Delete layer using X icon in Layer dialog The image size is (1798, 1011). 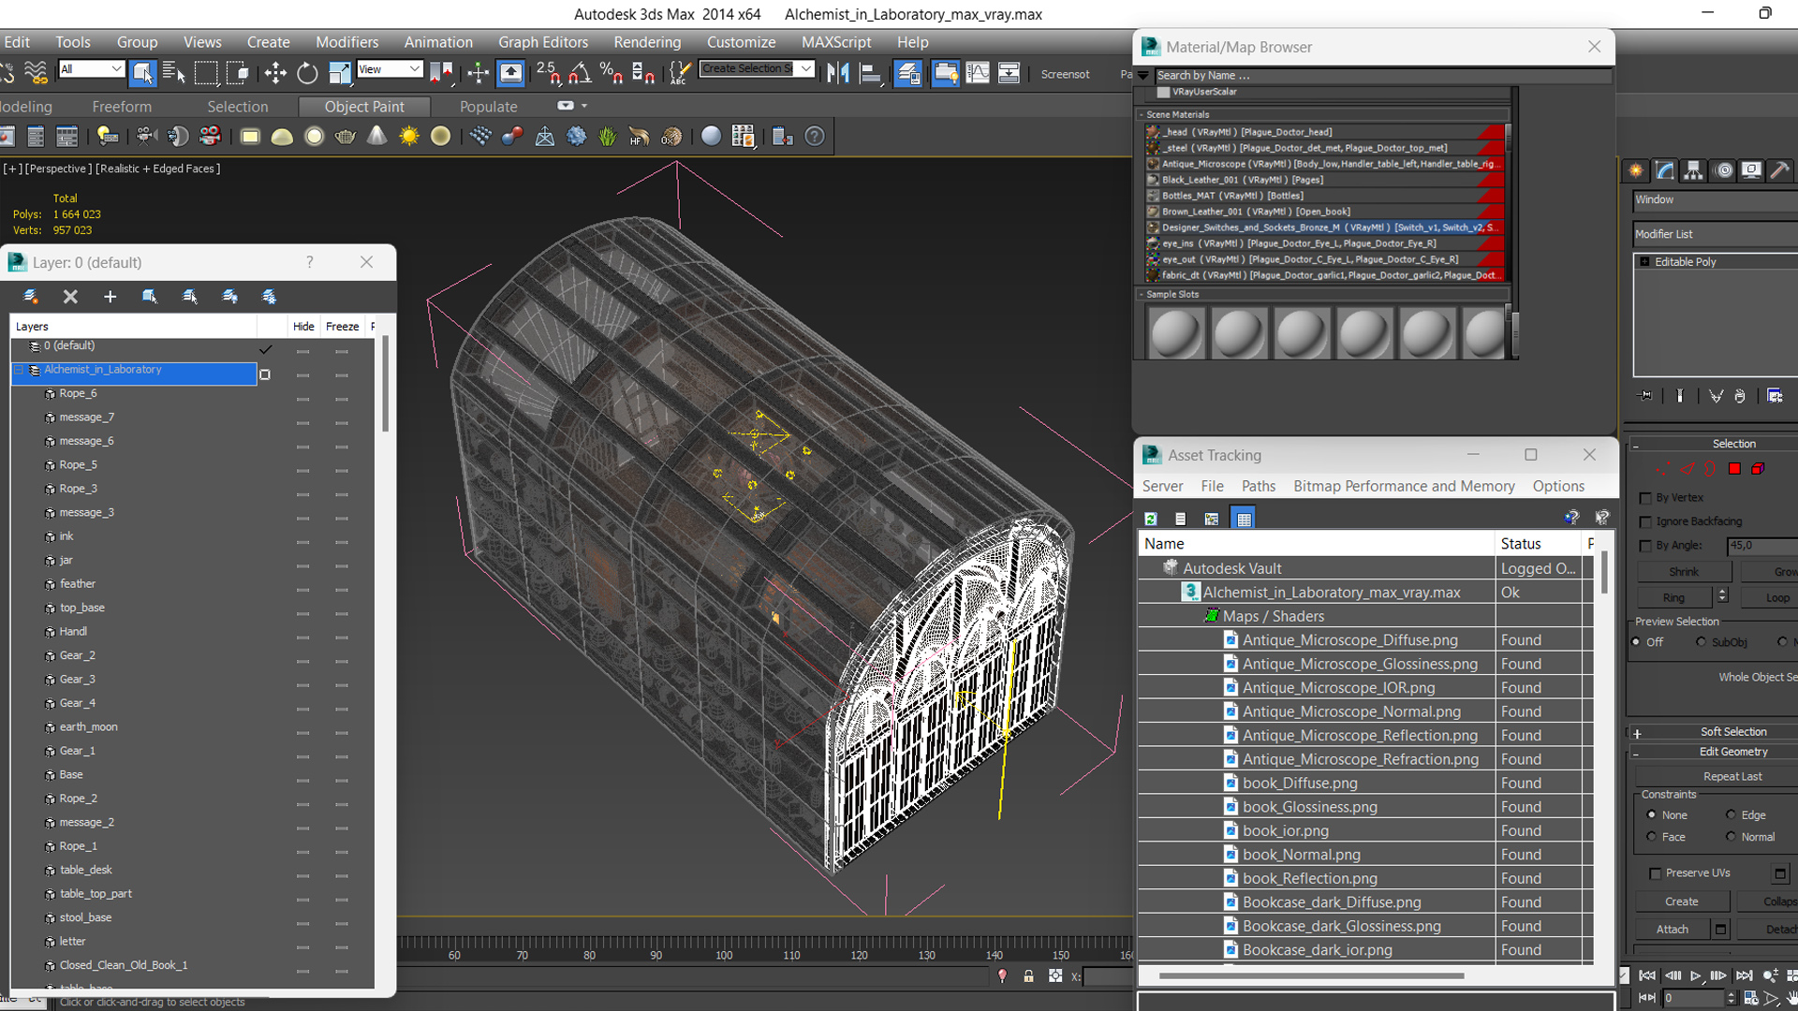[x=70, y=297]
